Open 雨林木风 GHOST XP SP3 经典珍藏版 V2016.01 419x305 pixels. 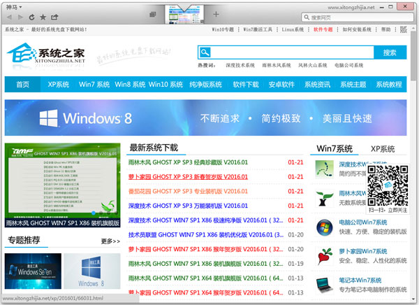[188, 162]
